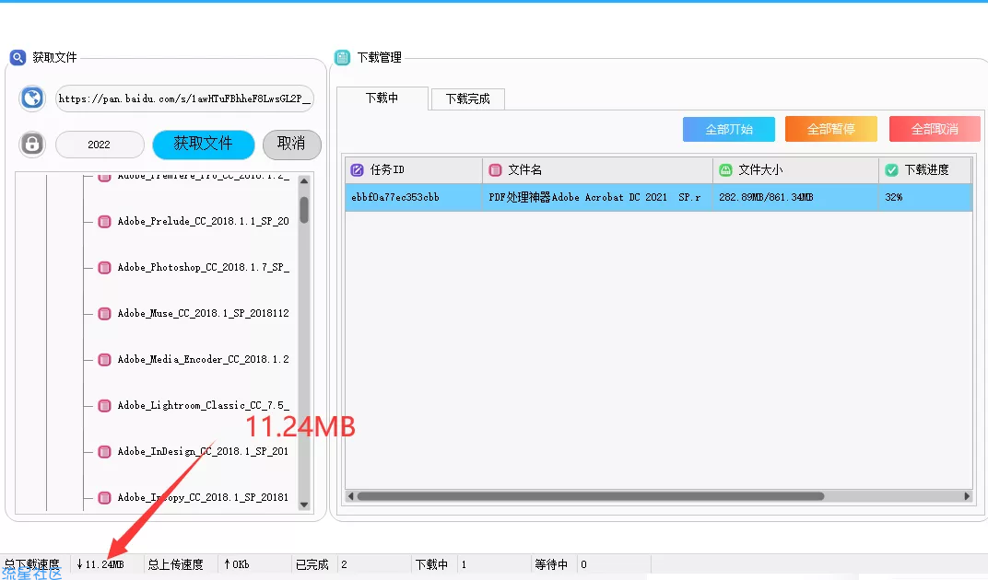Click the globe icon next to URL field
988x580 pixels.
[x=32, y=99]
